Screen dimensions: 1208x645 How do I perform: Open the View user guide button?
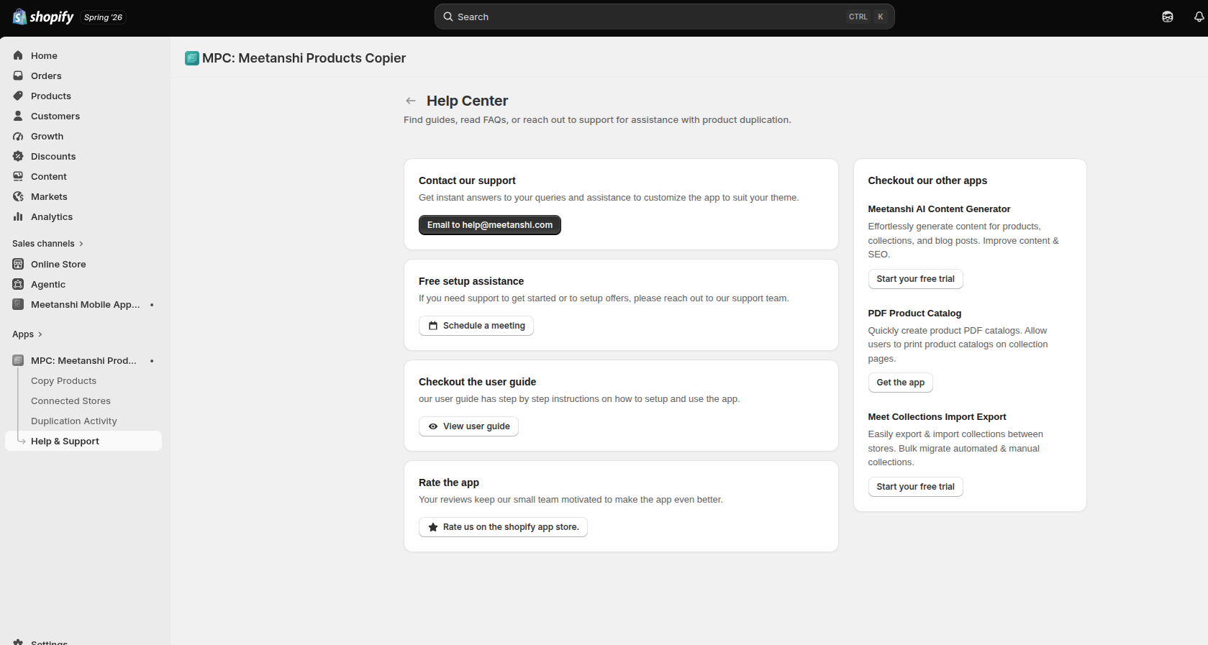(468, 426)
